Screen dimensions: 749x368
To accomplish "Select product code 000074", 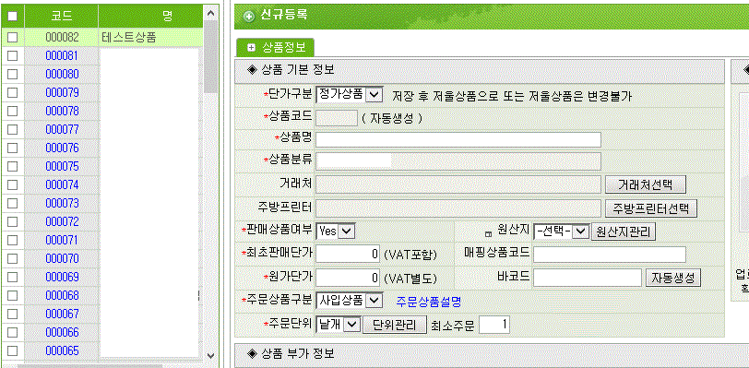I will point(62,185).
